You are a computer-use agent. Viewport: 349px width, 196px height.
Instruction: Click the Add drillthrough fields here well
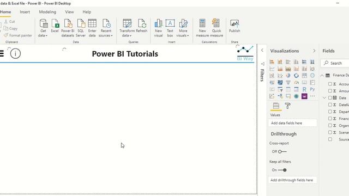click(293, 180)
